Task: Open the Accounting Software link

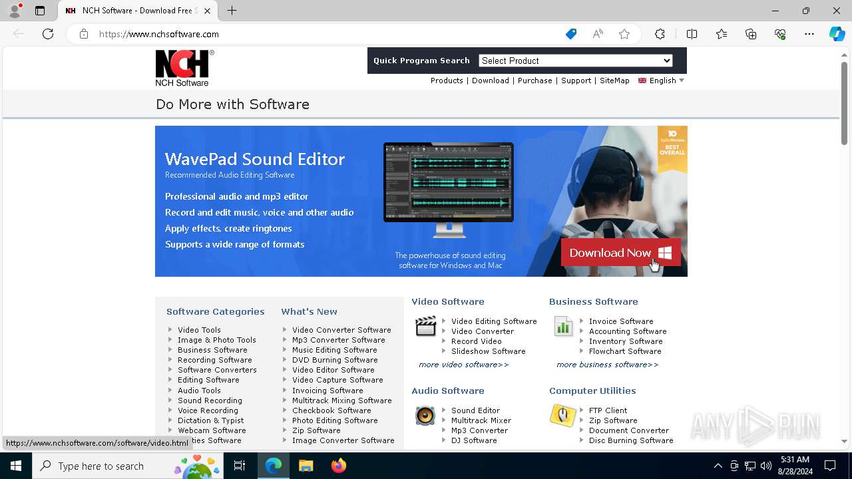Action: 628,331
